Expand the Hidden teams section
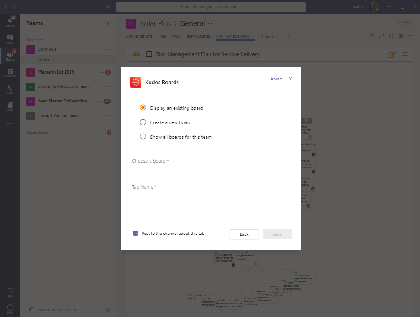Image resolution: width=420 pixels, height=317 pixels. point(37,132)
